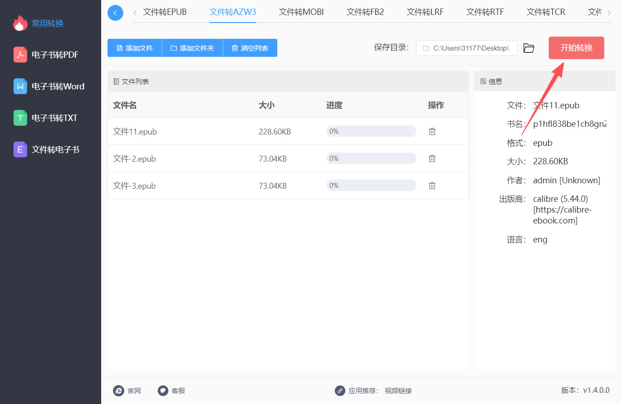Screen dimensions: 621x404
Task: Click the 电子书转TXT sidebar icon
Action: point(20,118)
